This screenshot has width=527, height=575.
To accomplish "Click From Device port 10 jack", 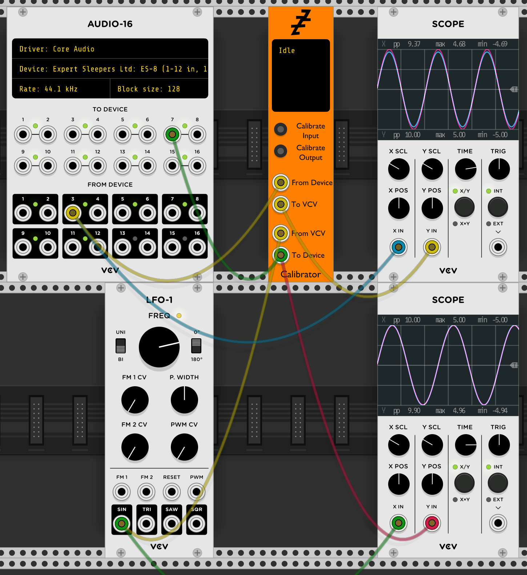I will (48, 248).
